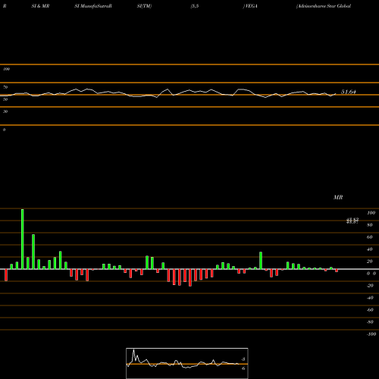Click the MR '-60' right axis label

[370, 310]
